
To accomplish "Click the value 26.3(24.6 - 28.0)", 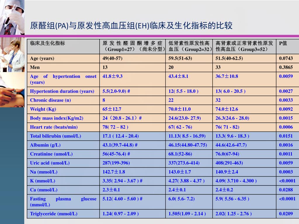I will pos(232,118).
